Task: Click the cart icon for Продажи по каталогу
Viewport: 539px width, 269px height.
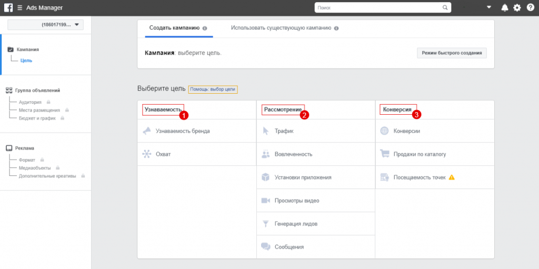Action: pyautogui.click(x=384, y=154)
